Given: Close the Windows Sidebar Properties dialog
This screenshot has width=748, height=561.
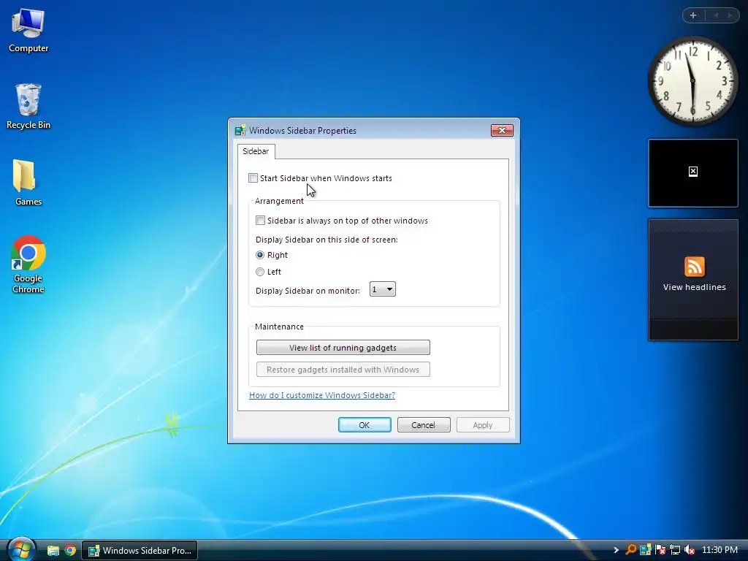Looking at the screenshot, I should coord(502,130).
